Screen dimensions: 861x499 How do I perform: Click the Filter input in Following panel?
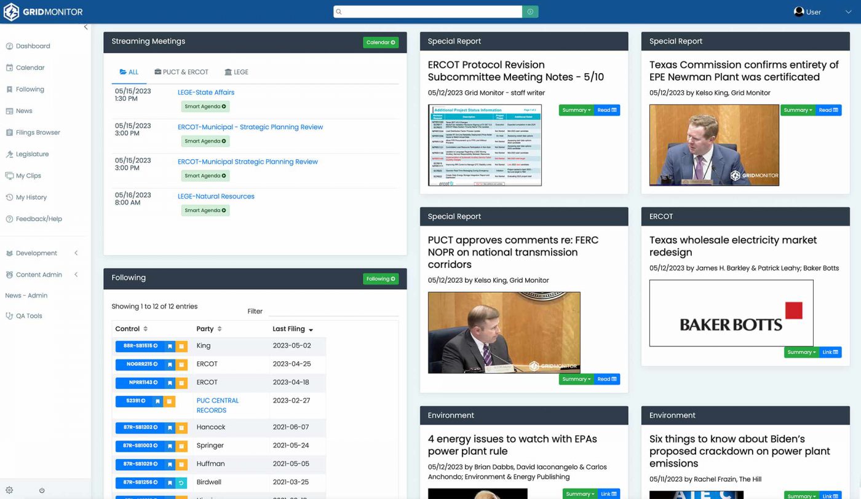coord(332,311)
